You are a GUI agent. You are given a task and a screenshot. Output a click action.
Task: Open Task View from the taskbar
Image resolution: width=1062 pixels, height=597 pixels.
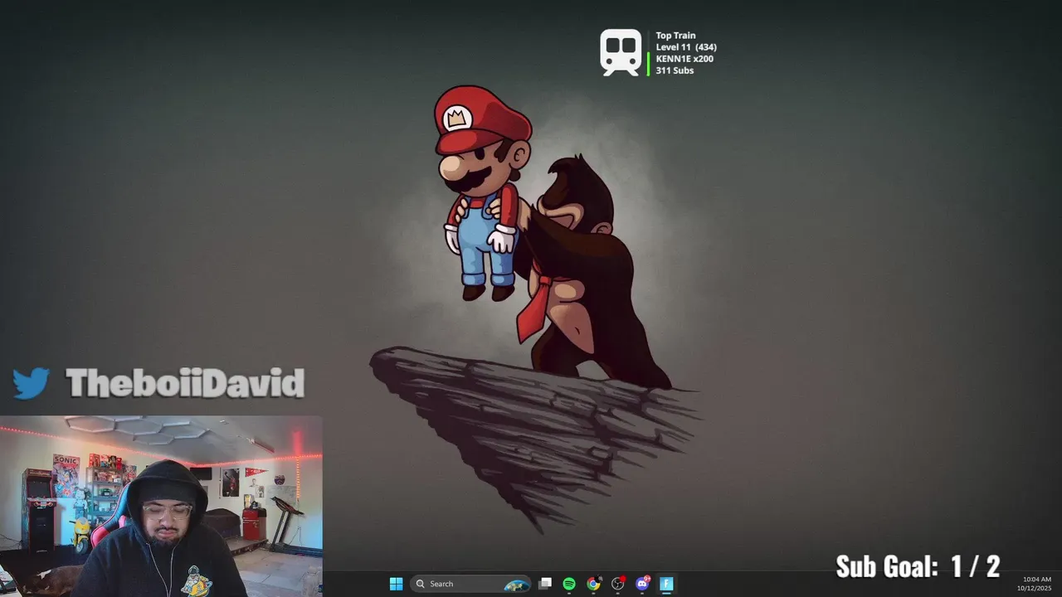click(x=545, y=584)
